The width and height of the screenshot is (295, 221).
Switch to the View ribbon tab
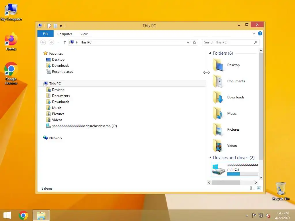point(84,34)
